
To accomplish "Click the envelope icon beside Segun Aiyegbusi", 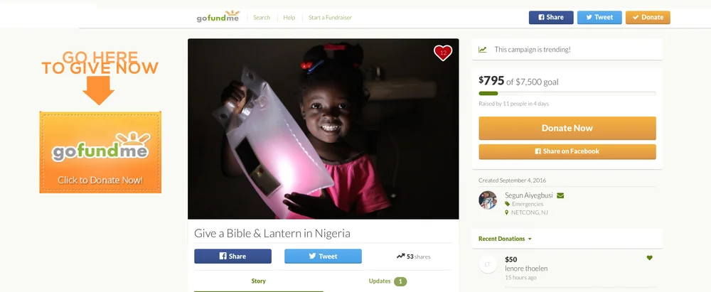I will pyautogui.click(x=560, y=195).
